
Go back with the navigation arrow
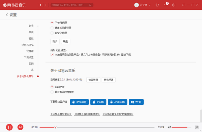point(41,5)
